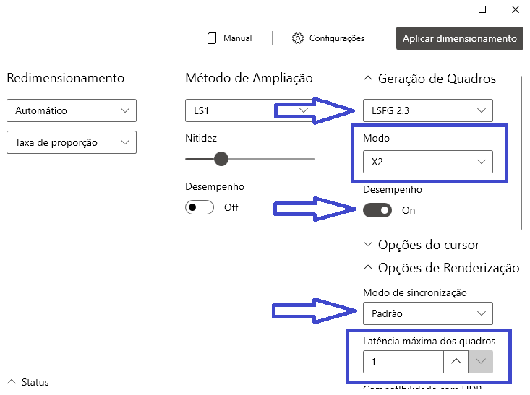This screenshot has height=395, width=530.
Task: Open the Automático resizing dropdown
Action: (72, 110)
